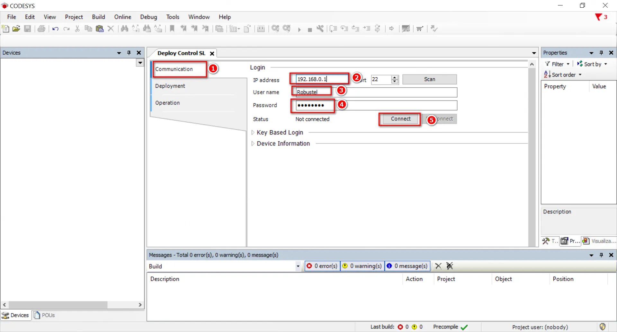The width and height of the screenshot is (617, 332).
Task: Toggle the 0 warning(s) message filter
Action: click(x=362, y=266)
